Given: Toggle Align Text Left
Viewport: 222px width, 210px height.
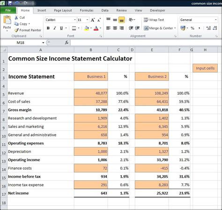Looking at the screenshot, I should pos(108,28).
